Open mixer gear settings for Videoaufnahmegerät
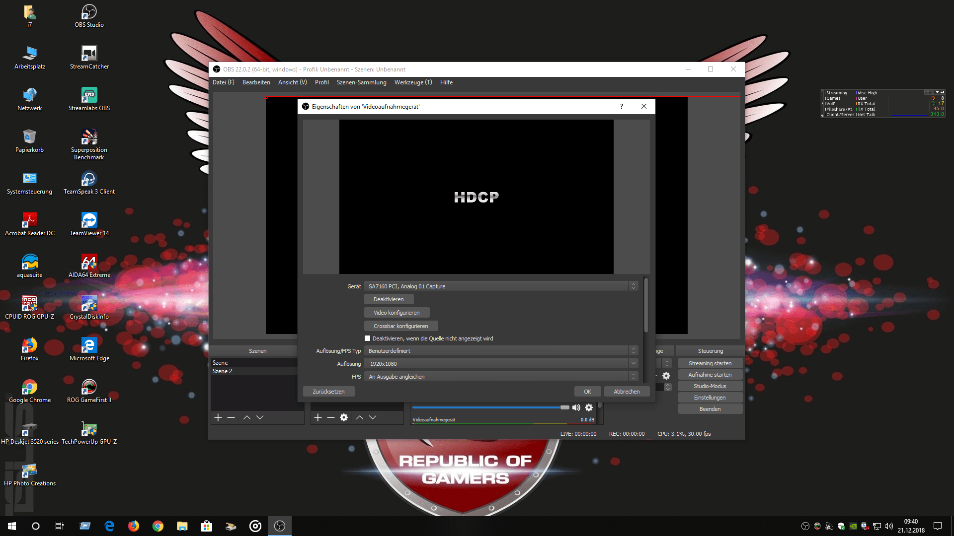 [x=589, y=407]
